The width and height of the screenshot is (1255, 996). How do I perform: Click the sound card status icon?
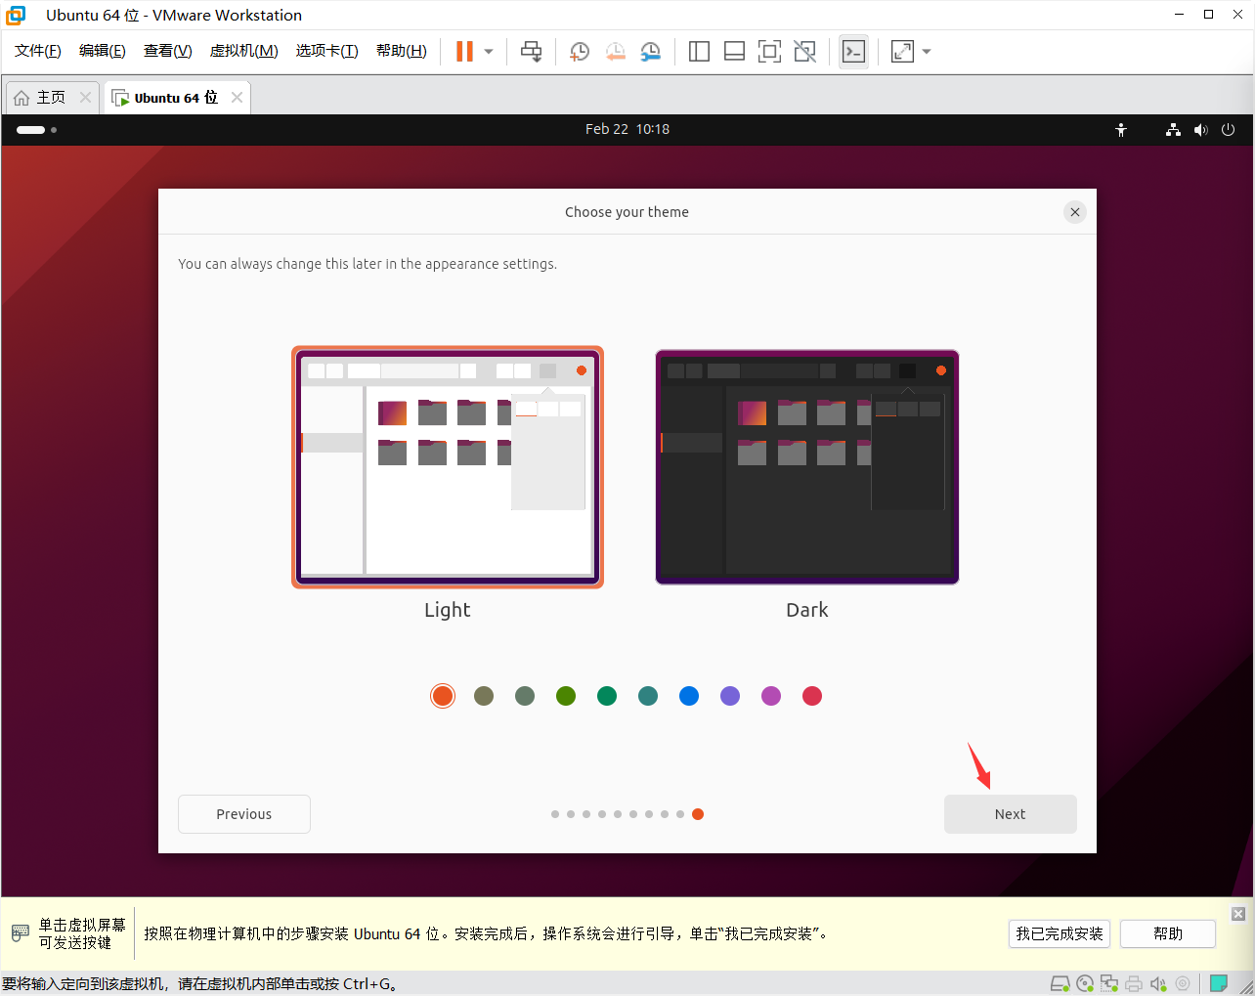pyautogui.click(x=1158, y=983)
